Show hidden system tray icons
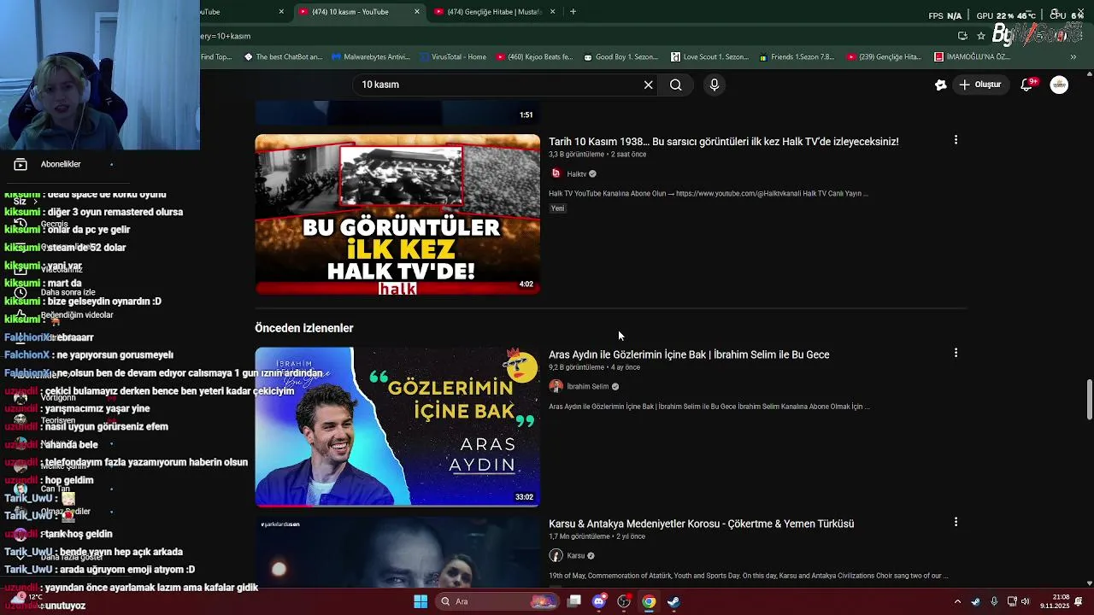 [957, 601]
